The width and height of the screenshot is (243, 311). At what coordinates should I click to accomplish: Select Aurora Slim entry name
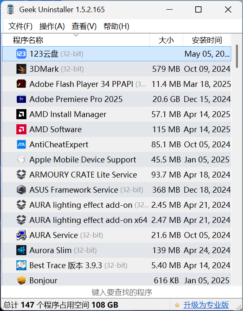(50, 250)
